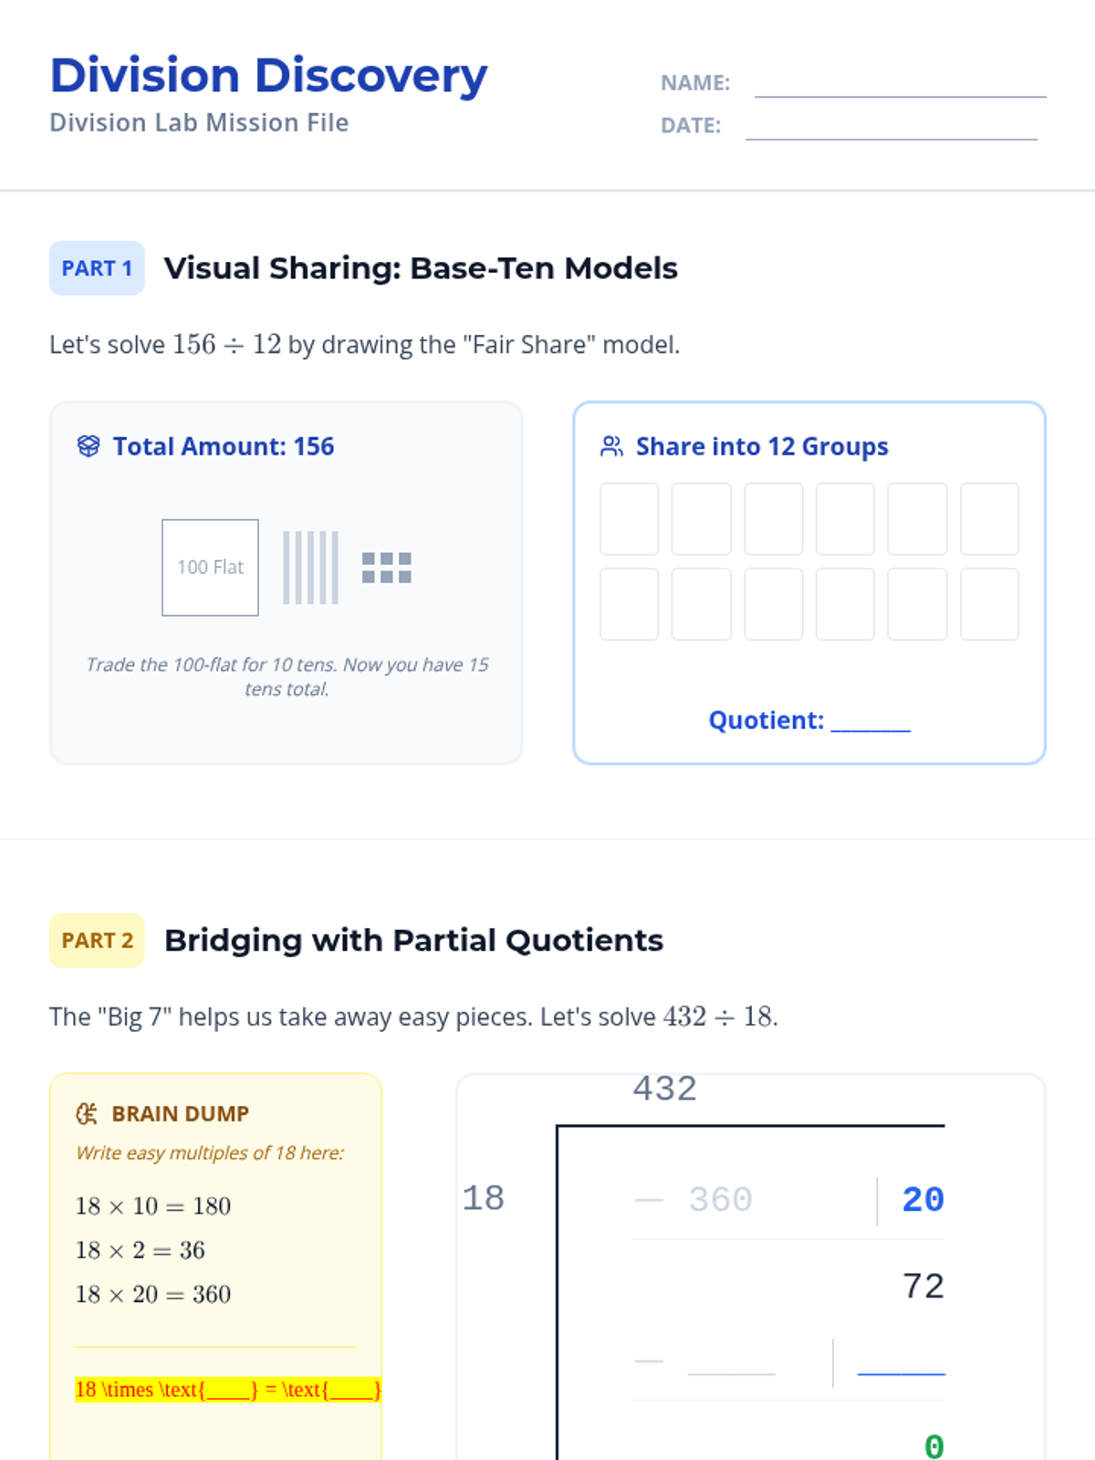Image resolution: width=1095 pixels, height=1460 pixels.
Task: Select the last group box in top row
Action: point(989,519)
